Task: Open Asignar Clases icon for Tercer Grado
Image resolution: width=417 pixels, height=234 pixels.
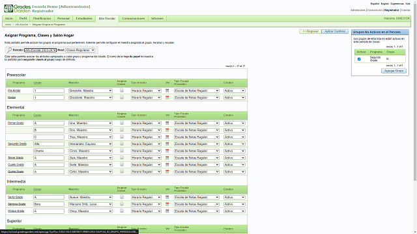Action: 122,157
